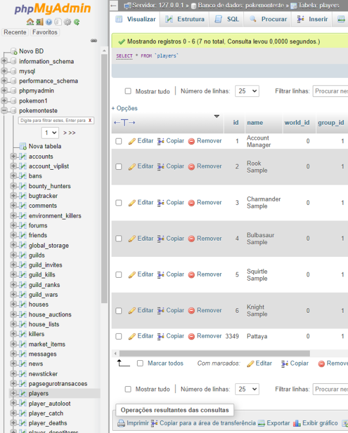
Task: Click the top Filtrar linhas search field
Action: 331,91
